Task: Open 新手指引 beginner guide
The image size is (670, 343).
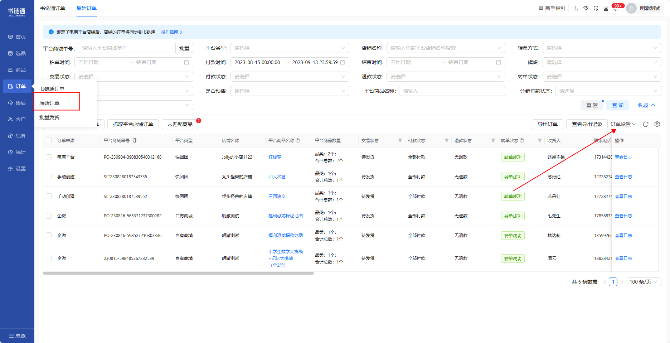Action: 552,8
